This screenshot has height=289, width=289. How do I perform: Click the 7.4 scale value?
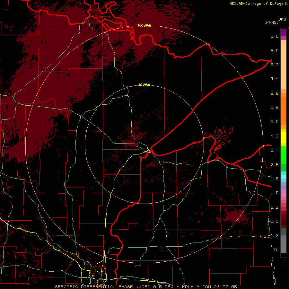(x=275, y=79)
